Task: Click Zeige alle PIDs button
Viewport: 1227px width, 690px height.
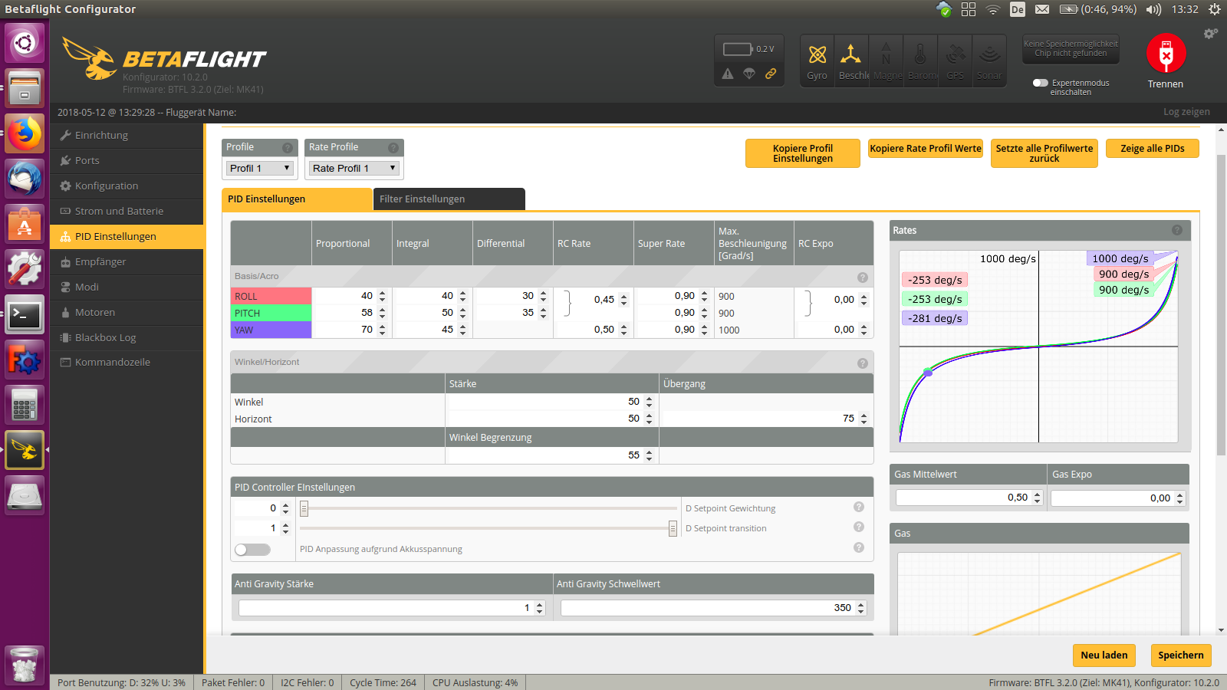Action: (x=1152, y=149)
